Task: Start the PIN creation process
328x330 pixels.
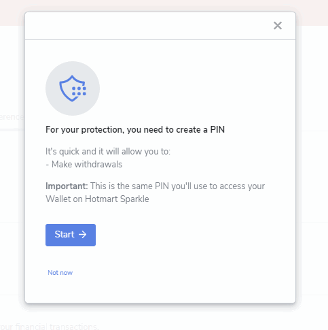Action: 71,235
